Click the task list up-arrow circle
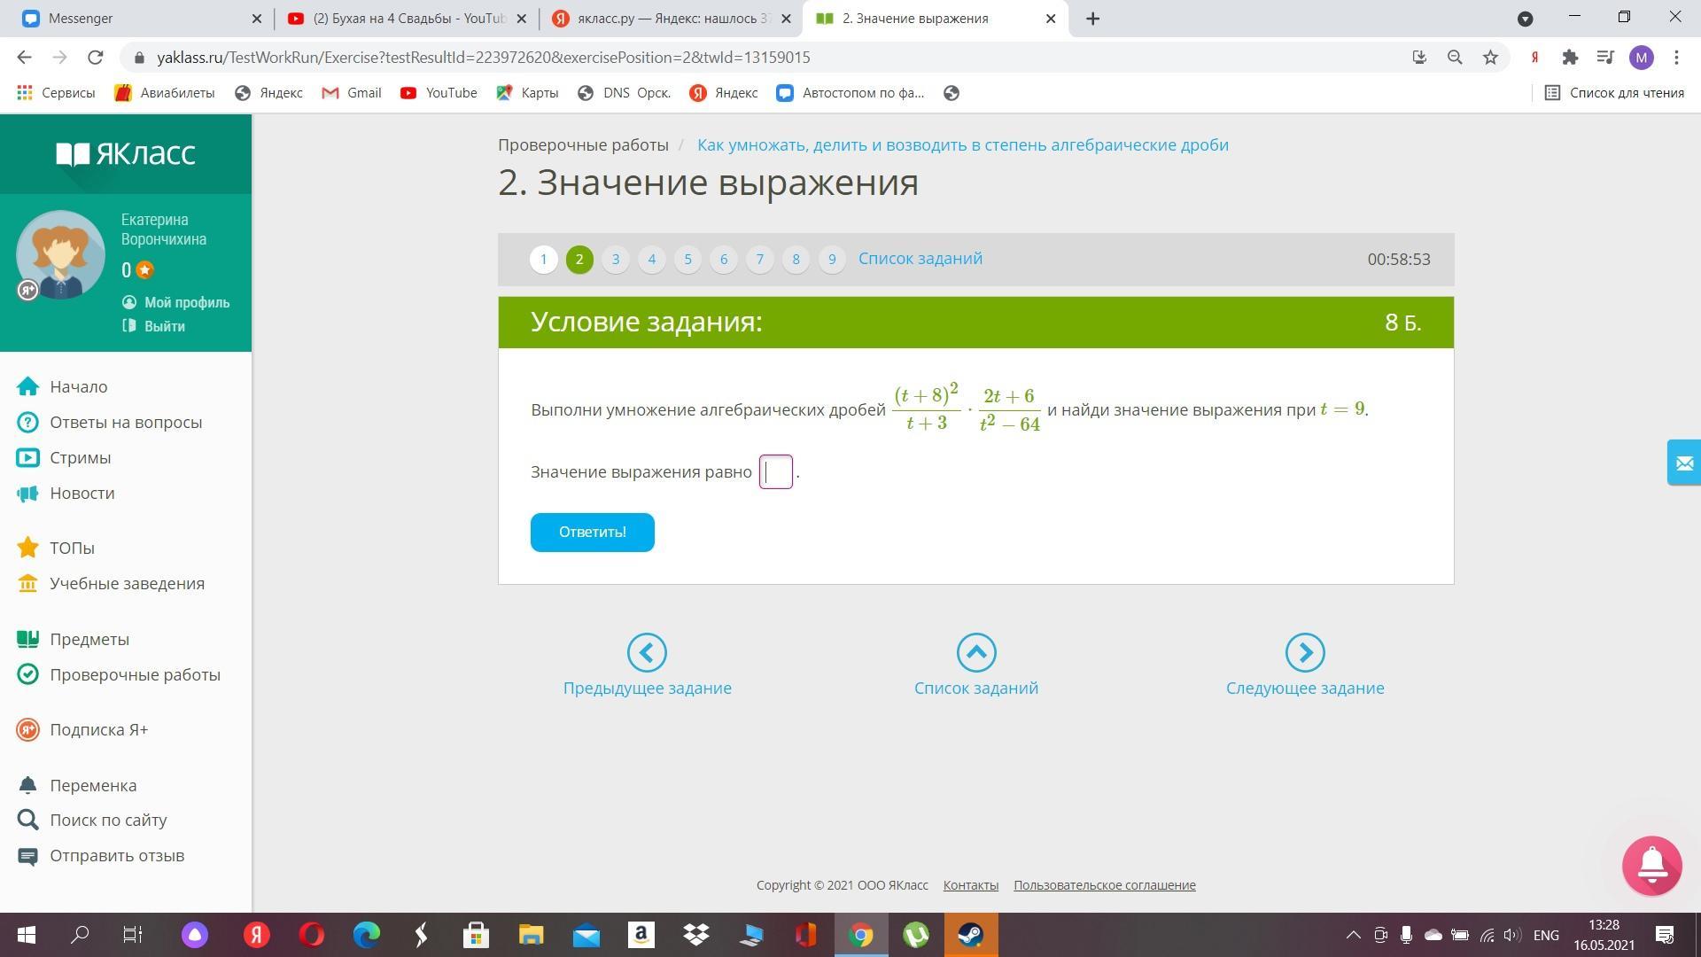The height and width of the screenshot is (957, 1701). coord(975,653)
